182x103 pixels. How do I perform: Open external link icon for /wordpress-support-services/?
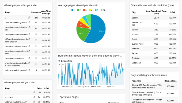click(29, 51)
